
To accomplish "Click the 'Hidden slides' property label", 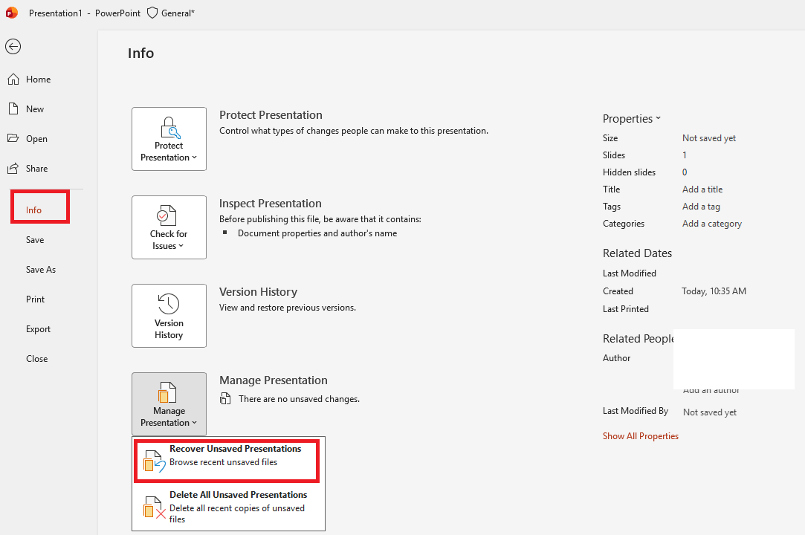I will tap(630, 172).
